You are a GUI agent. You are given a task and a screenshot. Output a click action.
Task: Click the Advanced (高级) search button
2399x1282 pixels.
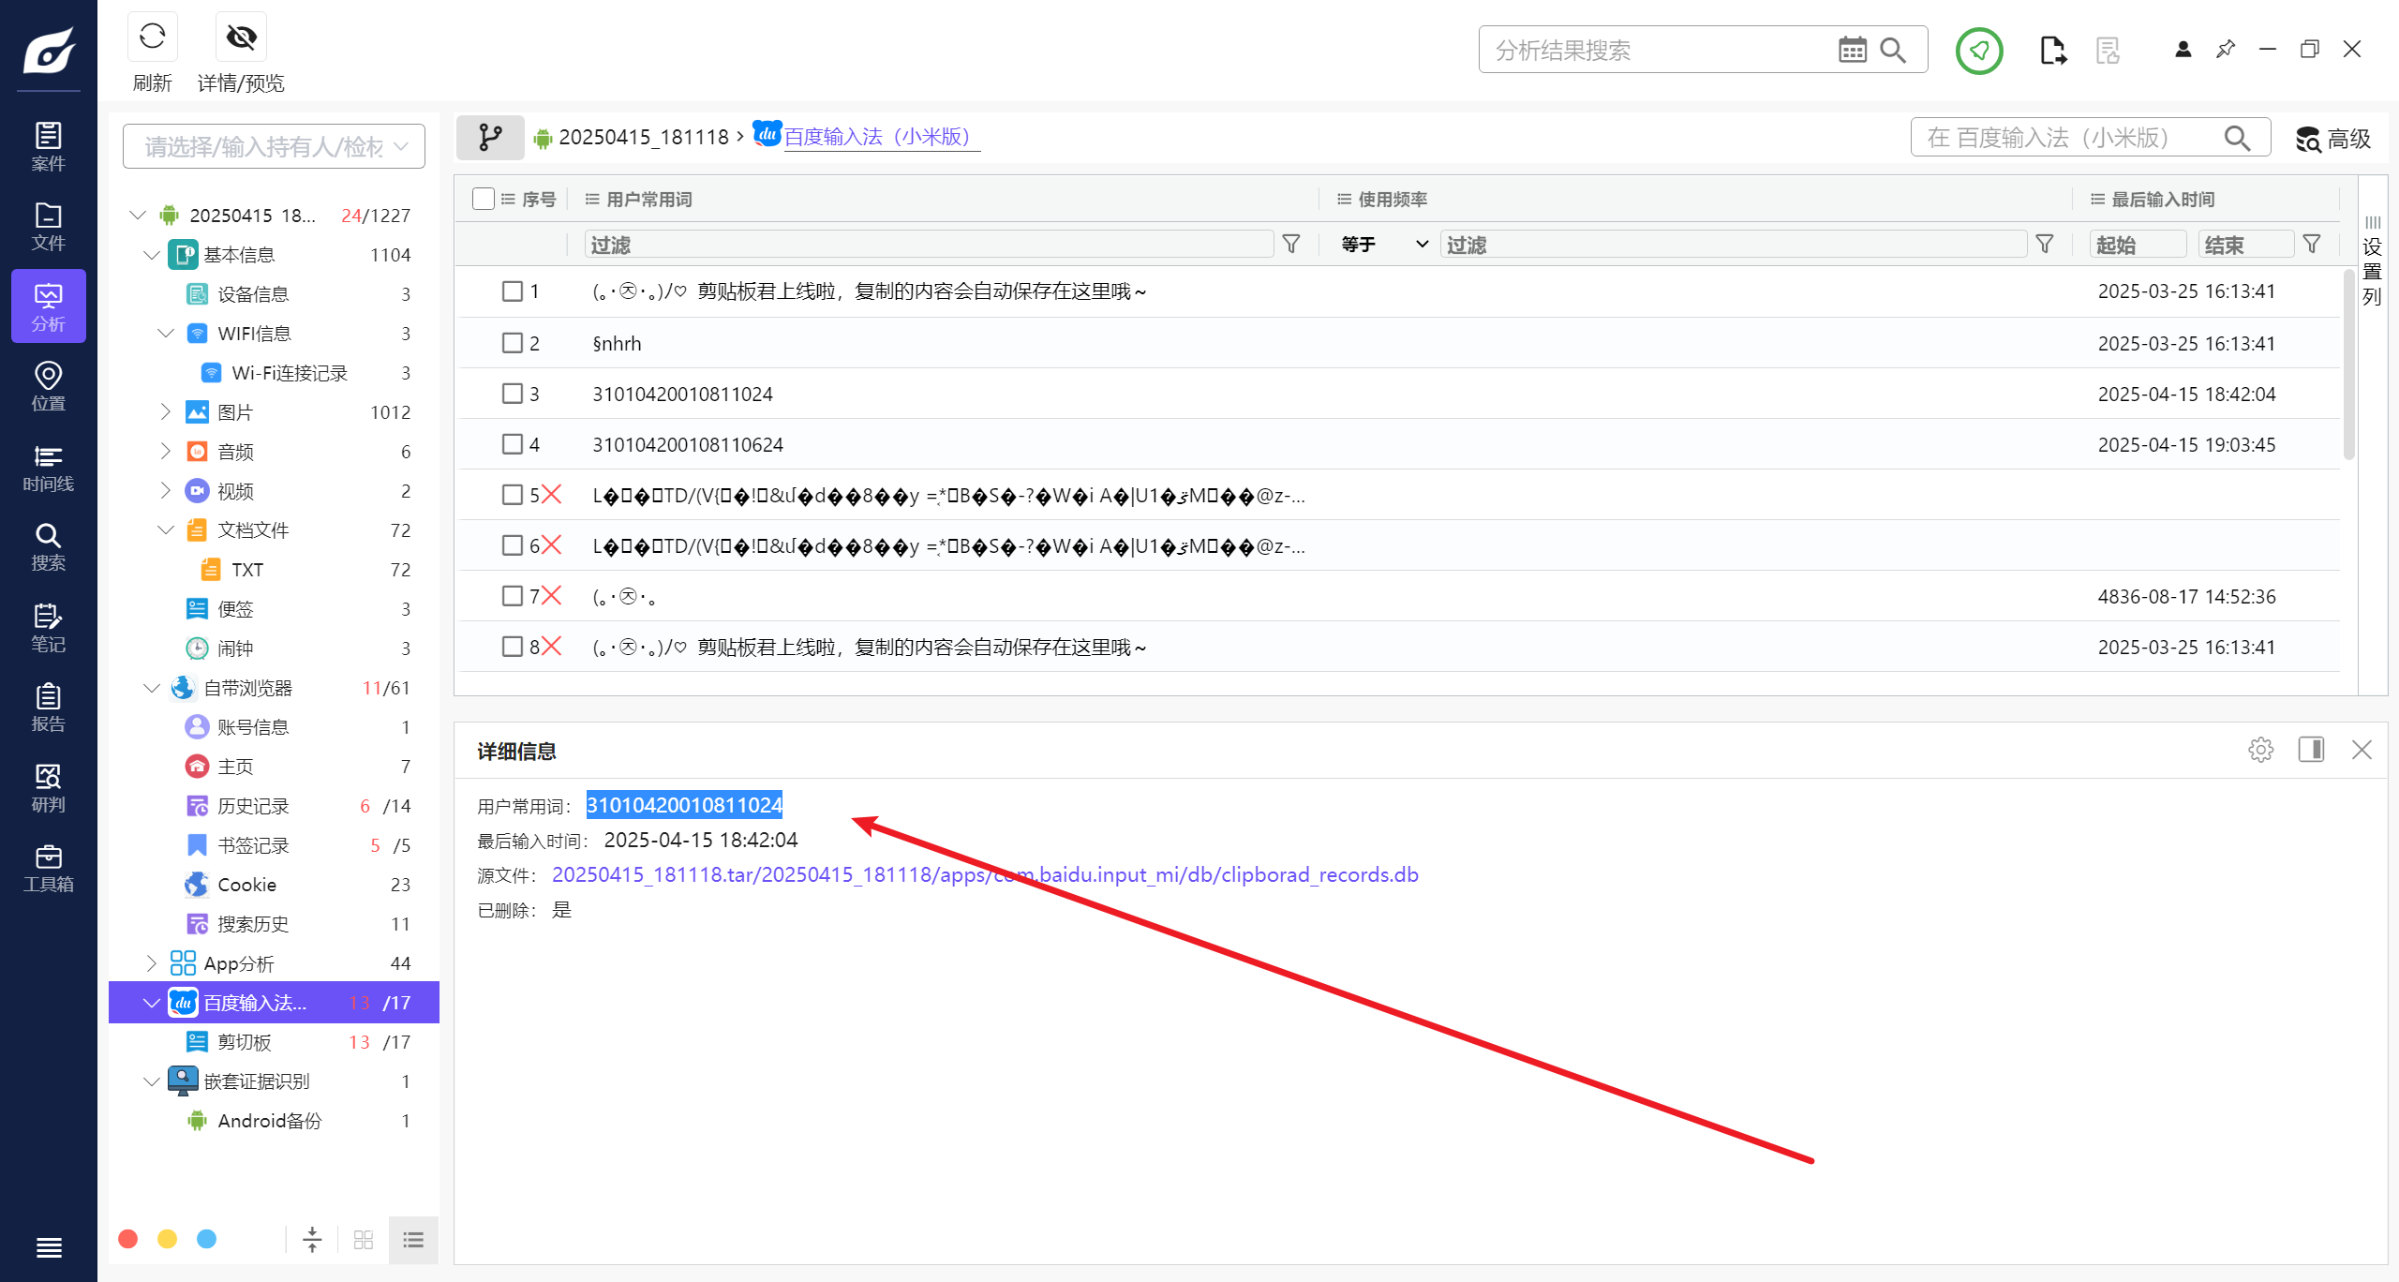[x=2333, y=139]
